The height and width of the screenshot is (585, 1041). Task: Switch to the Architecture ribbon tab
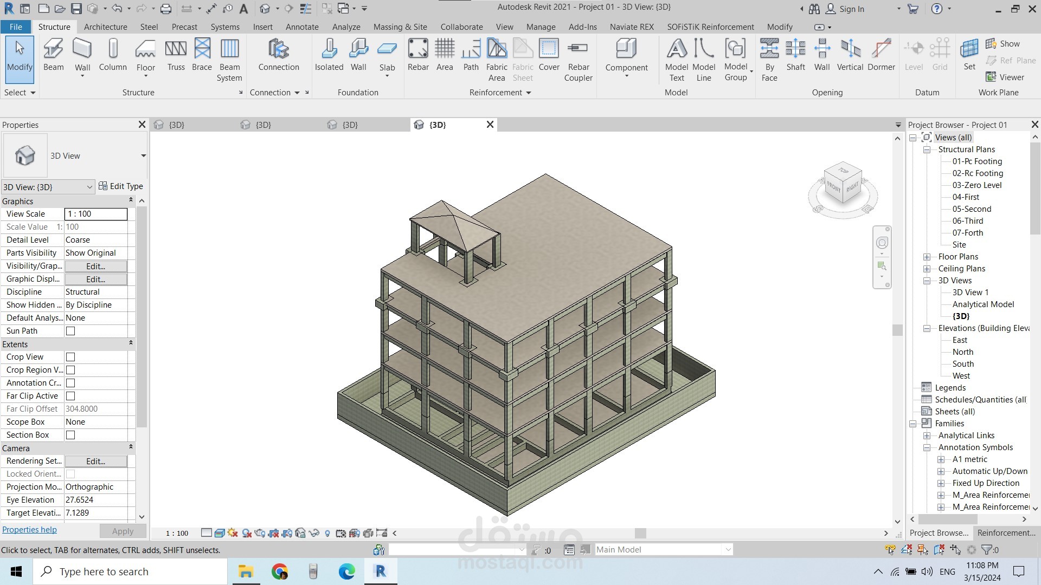click(x=105, y=27)
